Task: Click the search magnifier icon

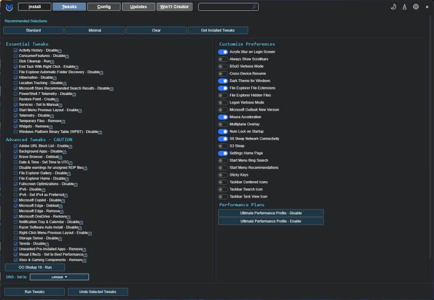Action: click(x=254, y=7)
